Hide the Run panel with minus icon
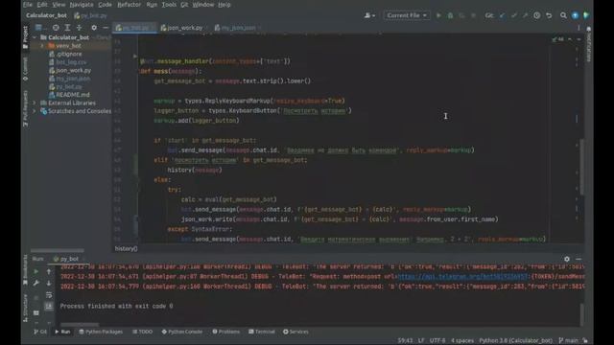614x345 pixels. click(x=579, y=259)
